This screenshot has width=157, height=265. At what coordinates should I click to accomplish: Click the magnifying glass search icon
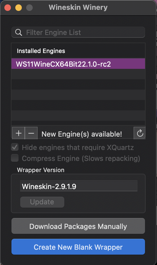[x=19, y=32]
